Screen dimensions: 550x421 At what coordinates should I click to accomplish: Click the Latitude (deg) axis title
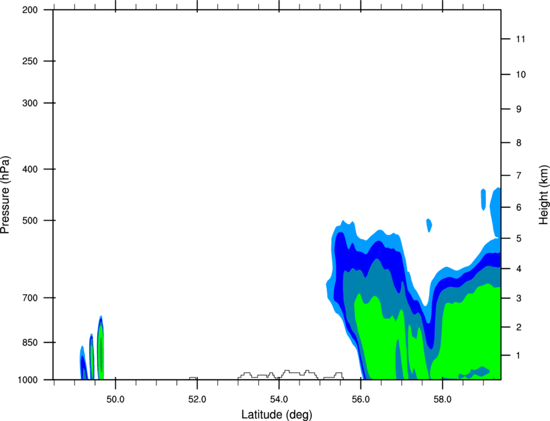pos(276,415)
